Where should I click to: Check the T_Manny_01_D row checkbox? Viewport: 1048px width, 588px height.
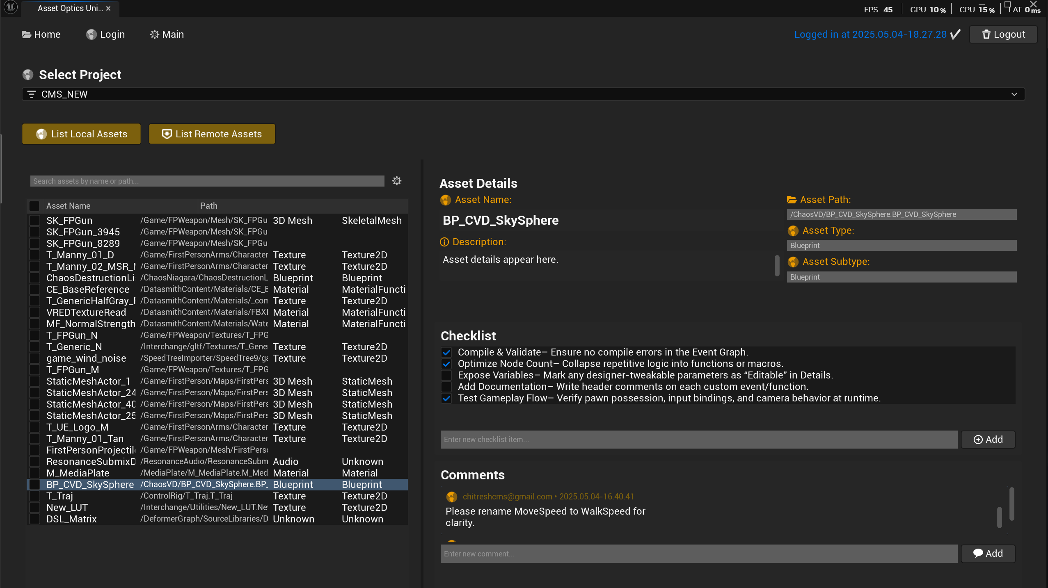click(35, 255)
